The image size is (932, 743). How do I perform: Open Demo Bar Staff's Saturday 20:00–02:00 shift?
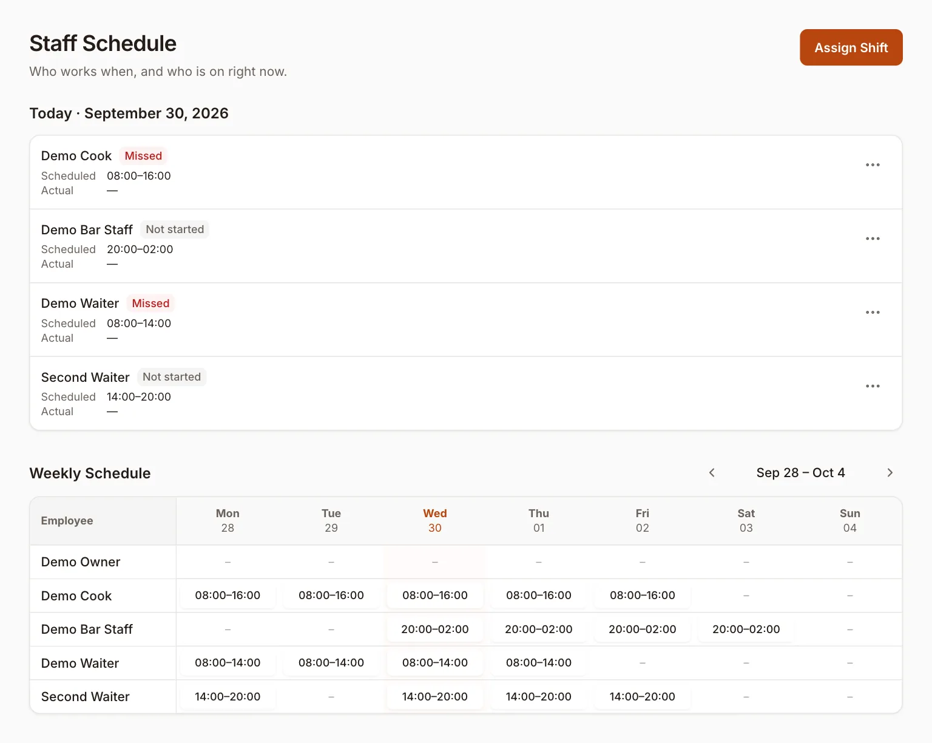tap(746, 629)
